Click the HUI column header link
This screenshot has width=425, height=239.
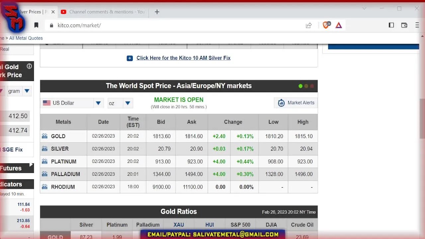point(209,225)
